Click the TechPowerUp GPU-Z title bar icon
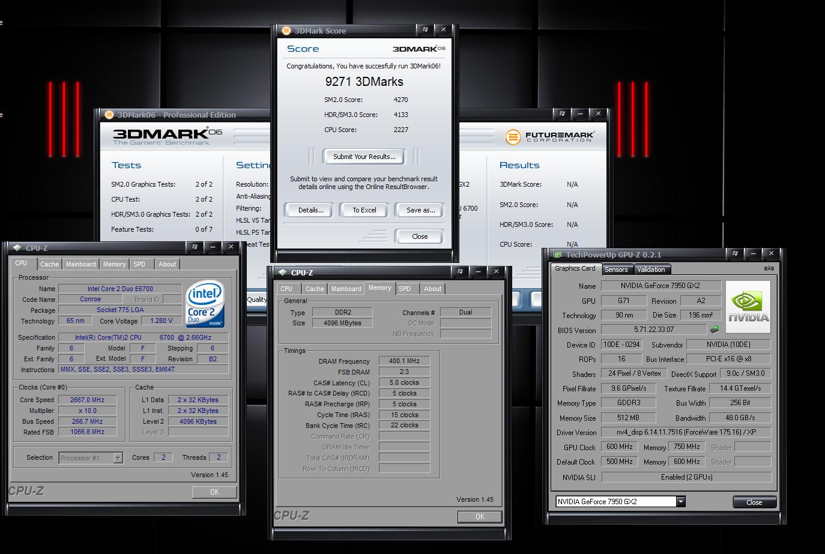This screenshot has width=825, height=554. pyautogui.click(x=558, y=254)
